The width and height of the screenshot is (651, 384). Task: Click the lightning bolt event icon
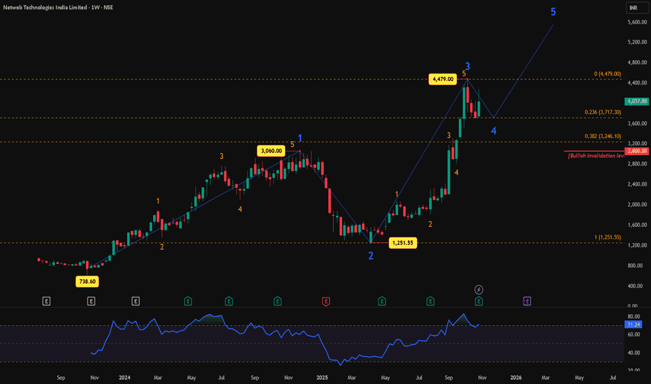478,289
